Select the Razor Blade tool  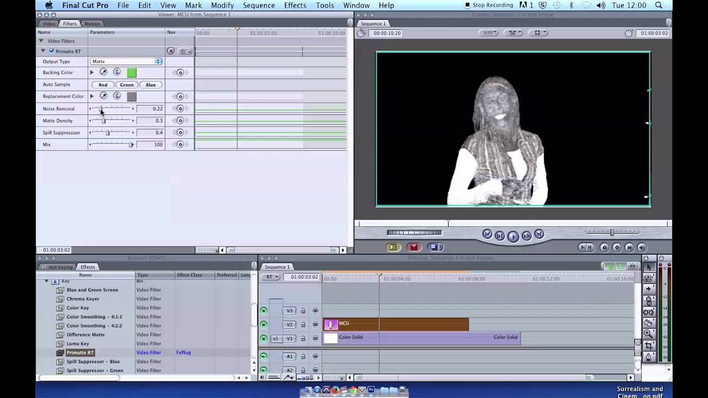pos(648,323)
